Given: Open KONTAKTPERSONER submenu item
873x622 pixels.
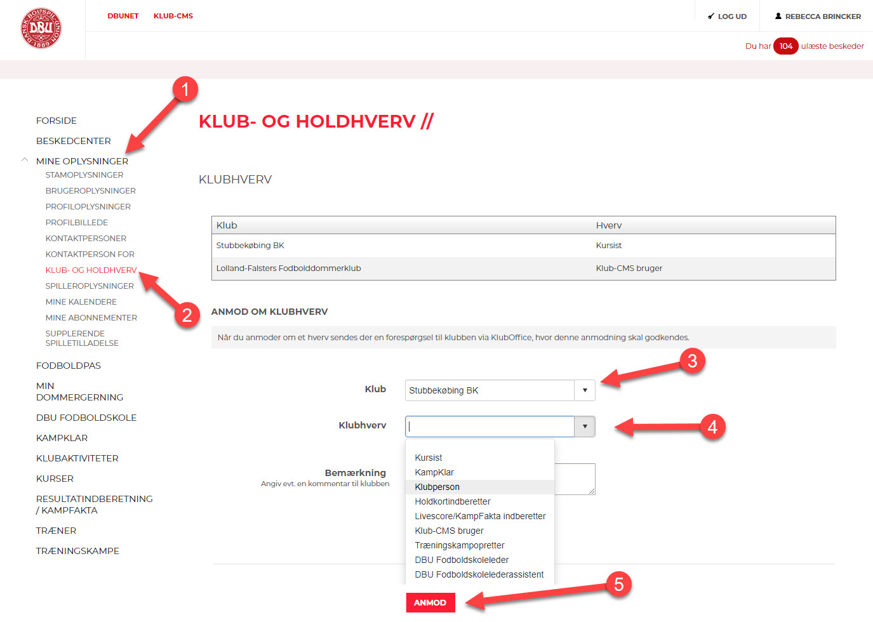Looking at the screenshot, I should point(86,238).
